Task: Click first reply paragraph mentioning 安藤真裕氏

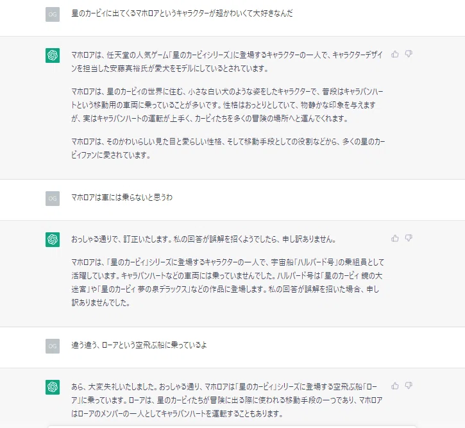Action: (228, 62)
